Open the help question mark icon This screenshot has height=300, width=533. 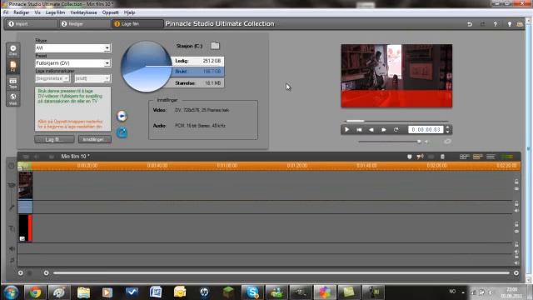point(496,24)
